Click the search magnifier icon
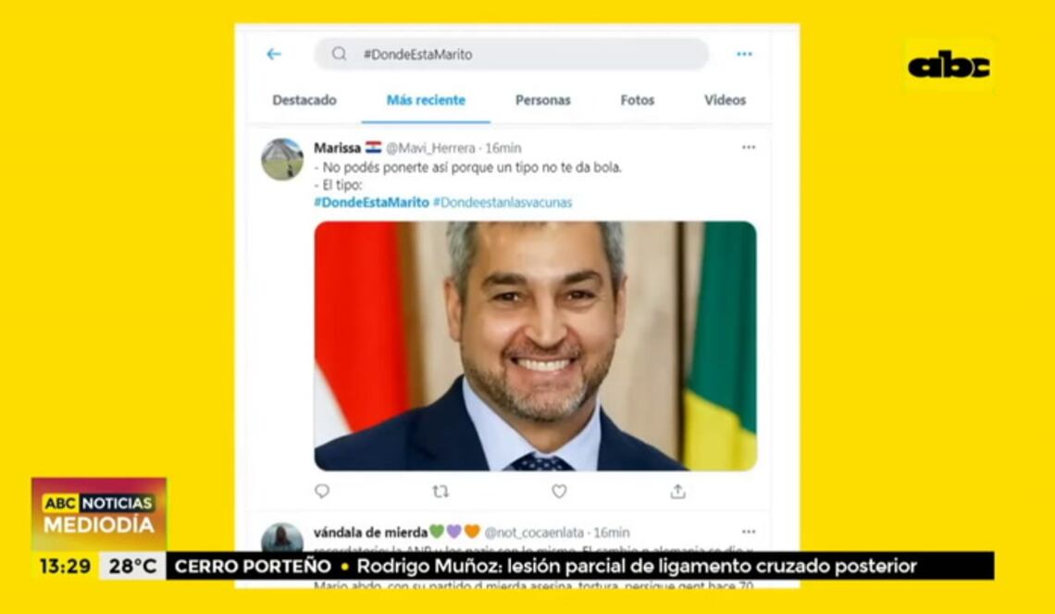1055x614 pixels. point(339,54)
